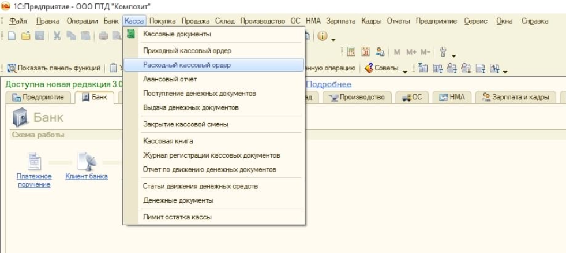This screenshot has width=566, height=253.
Task: Choose Кассовая книга from Касса menu
Action: [168, 141]
